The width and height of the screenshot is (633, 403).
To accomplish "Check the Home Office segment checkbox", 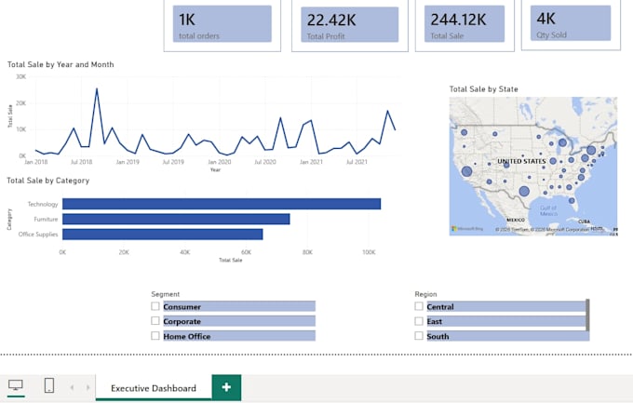I will [x=155, y=336].
